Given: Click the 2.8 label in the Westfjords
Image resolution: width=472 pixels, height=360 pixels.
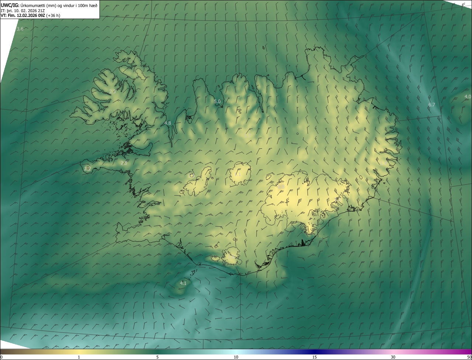Looking at the screenshot, I should point(112,91).
